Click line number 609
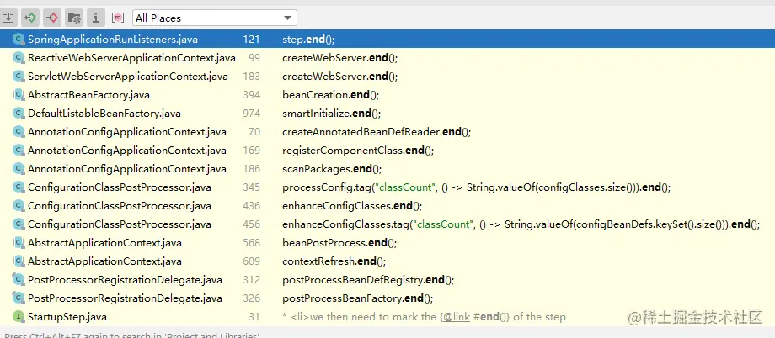Screen dimensions: 775x338 pyautogui.click(x=252, y=261)
